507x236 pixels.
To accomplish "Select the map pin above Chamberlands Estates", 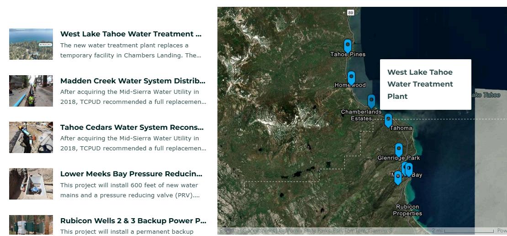I will [371, 101].
